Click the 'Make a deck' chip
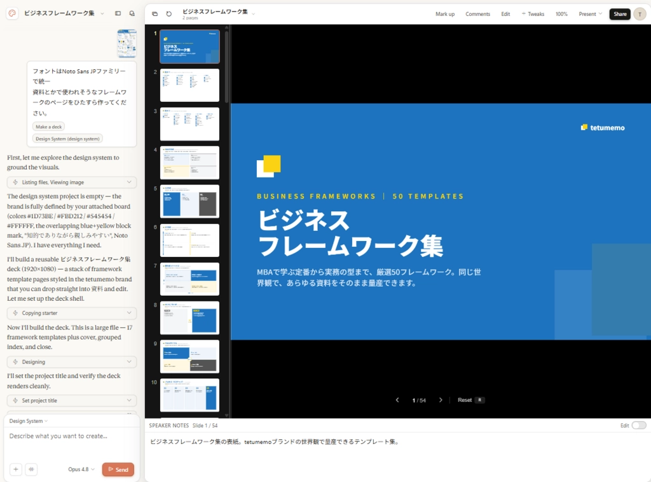Viewport: 651px width, 482px height. [x=48, y=127]
